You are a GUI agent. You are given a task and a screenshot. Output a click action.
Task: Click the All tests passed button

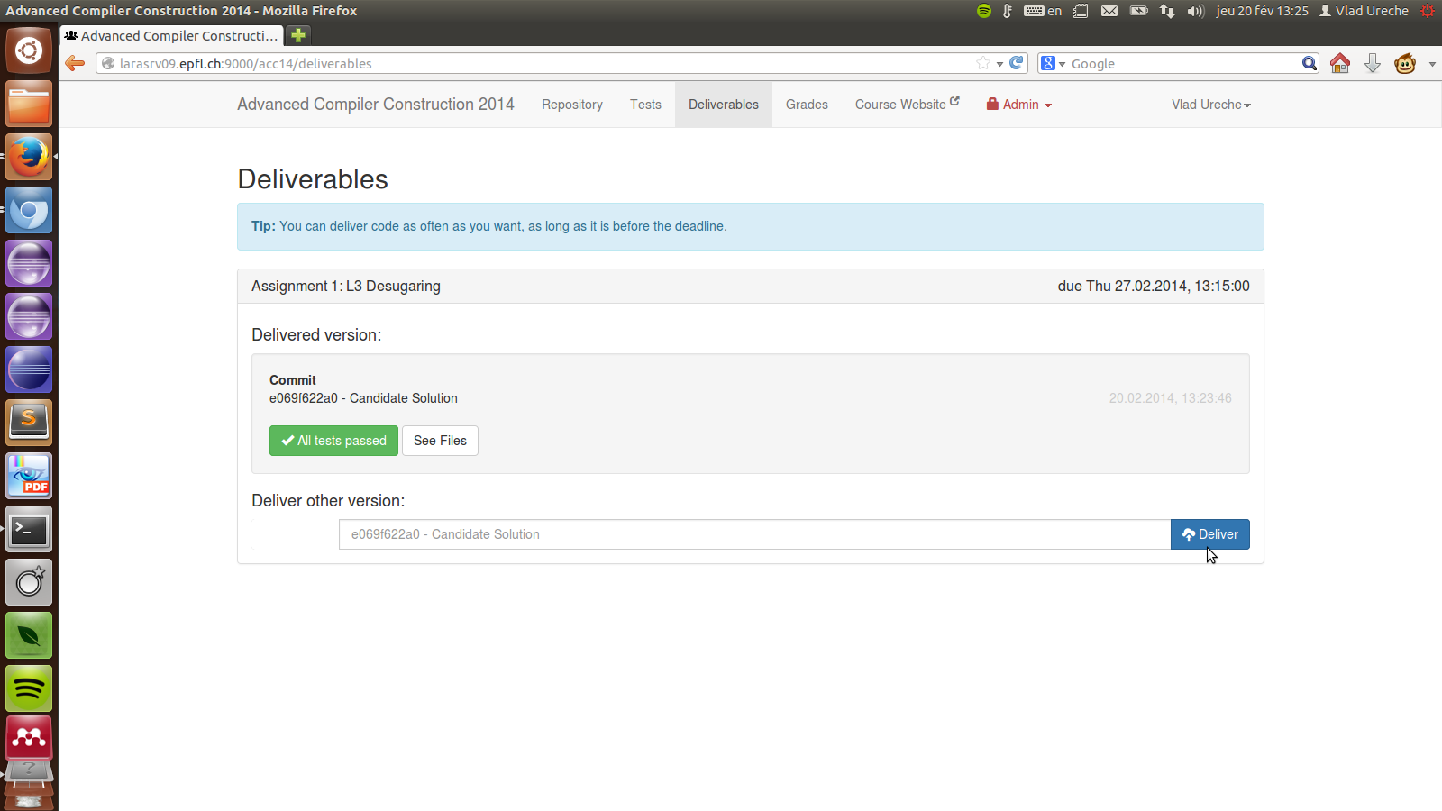coord(333,441)
